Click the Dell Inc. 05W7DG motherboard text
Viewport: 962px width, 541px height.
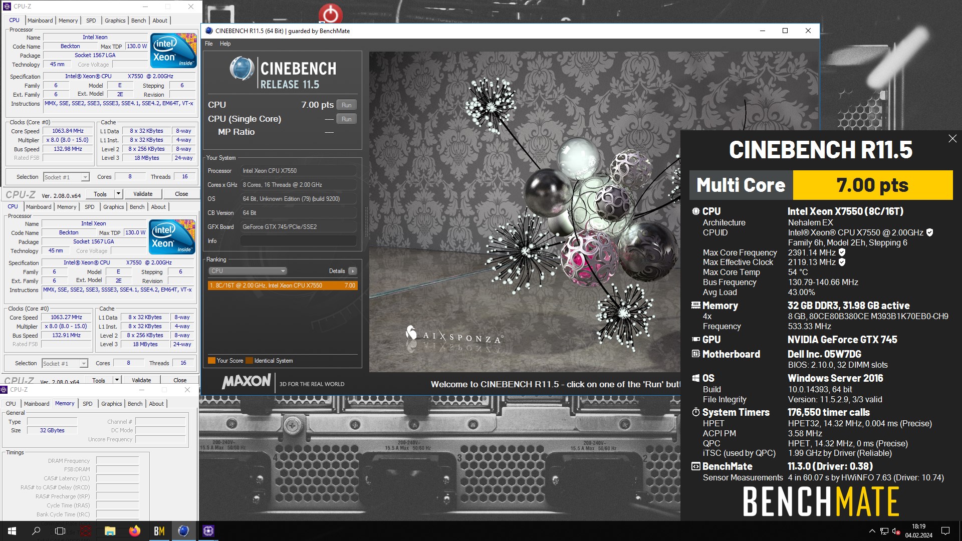tap(825, 354)
